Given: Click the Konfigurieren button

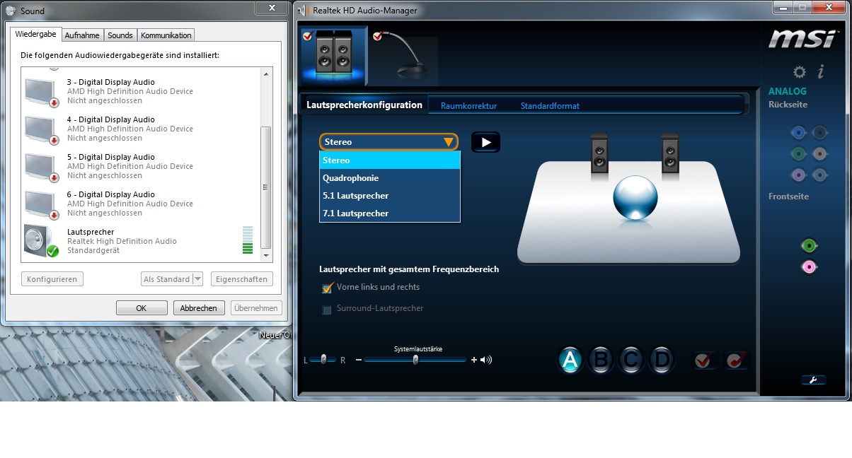Looking at the screenshot, I should tap(52, 279).
